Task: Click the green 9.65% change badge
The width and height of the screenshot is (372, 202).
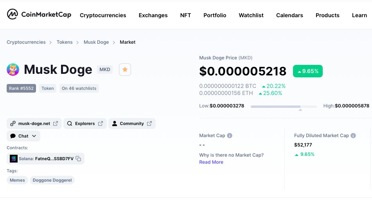Action: [308, 71]
